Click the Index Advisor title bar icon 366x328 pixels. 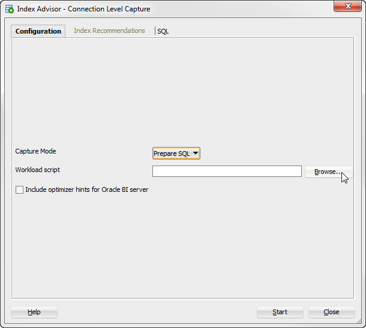pos(10,9)
